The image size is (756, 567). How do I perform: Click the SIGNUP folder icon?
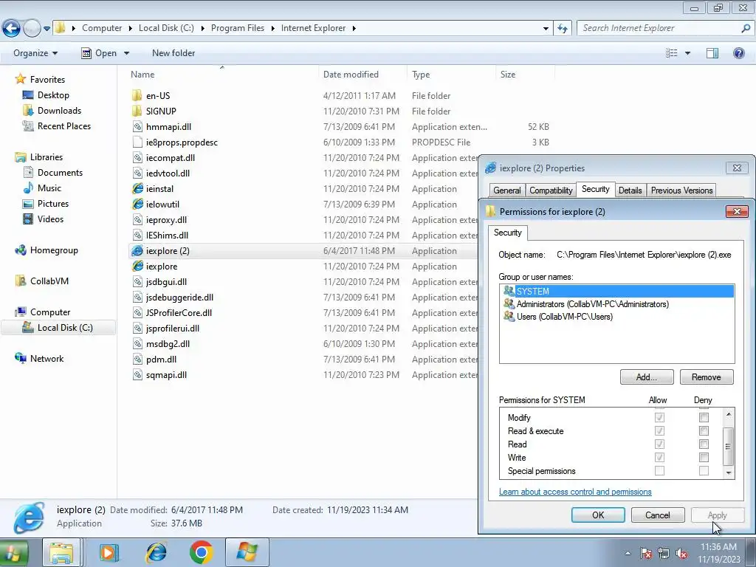click(x=137, y=111)
